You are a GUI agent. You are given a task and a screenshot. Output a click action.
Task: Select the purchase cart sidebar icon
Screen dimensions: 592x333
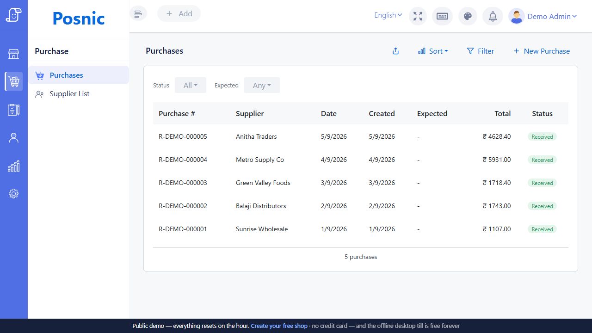pos(14,81)
